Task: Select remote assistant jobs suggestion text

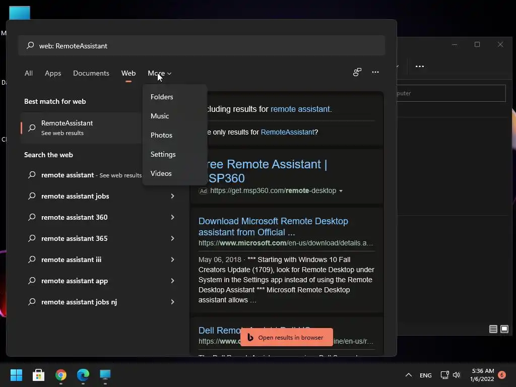Action: [75, 196]
